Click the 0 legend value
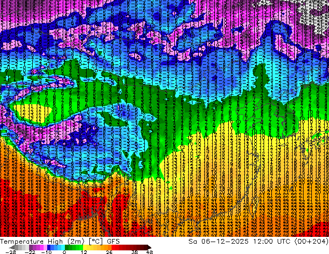 (64, 252)
